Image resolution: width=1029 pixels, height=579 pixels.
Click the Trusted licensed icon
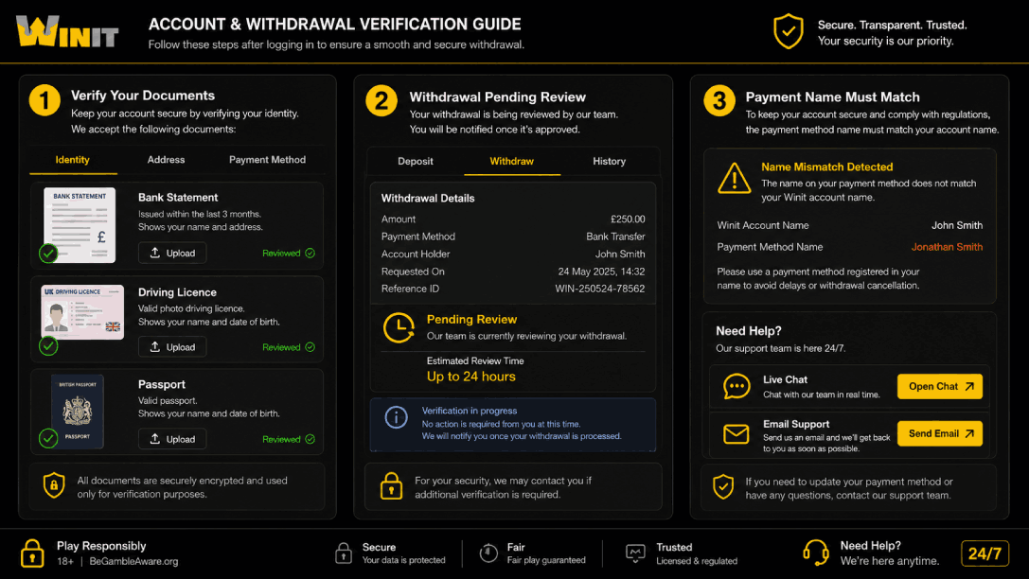(x=635, y=553)
